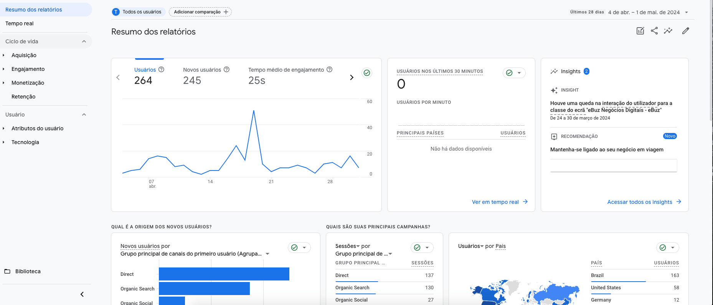This screenshot has width=713, height=305.
Task: Click USUÁRIOS NOS ÚLTIMOS 30 MINUTOS label
Action: point(440,71)
